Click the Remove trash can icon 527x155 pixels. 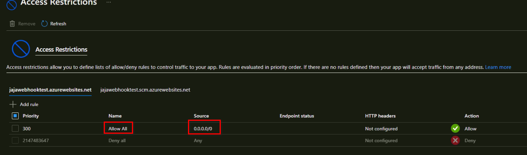coord(13,24)
